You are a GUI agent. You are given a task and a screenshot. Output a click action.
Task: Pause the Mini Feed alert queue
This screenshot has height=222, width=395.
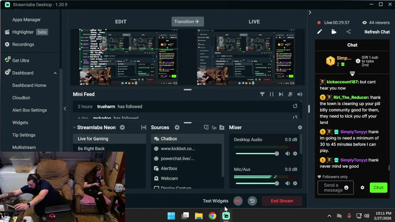click(x=272, y=94)
